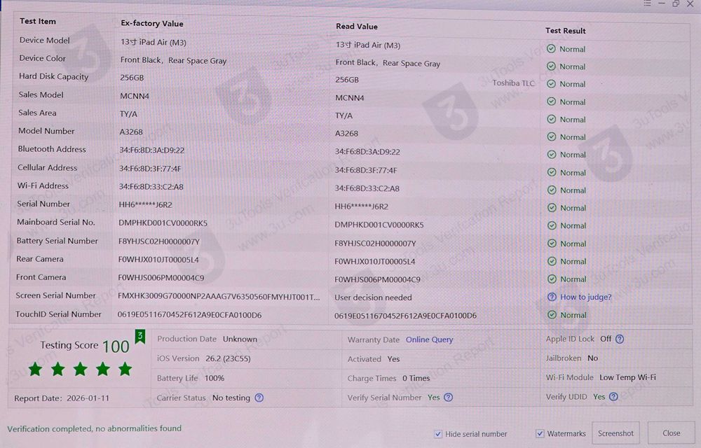
Task: Click the Battery Life 100% value
Action: pos(214,378)
